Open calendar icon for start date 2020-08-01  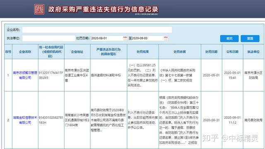click(x=125, y=38)
